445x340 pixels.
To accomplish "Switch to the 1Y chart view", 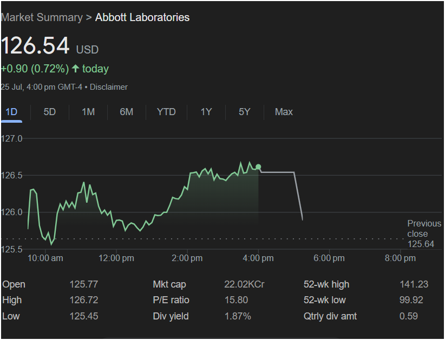I will click(206, 112).
